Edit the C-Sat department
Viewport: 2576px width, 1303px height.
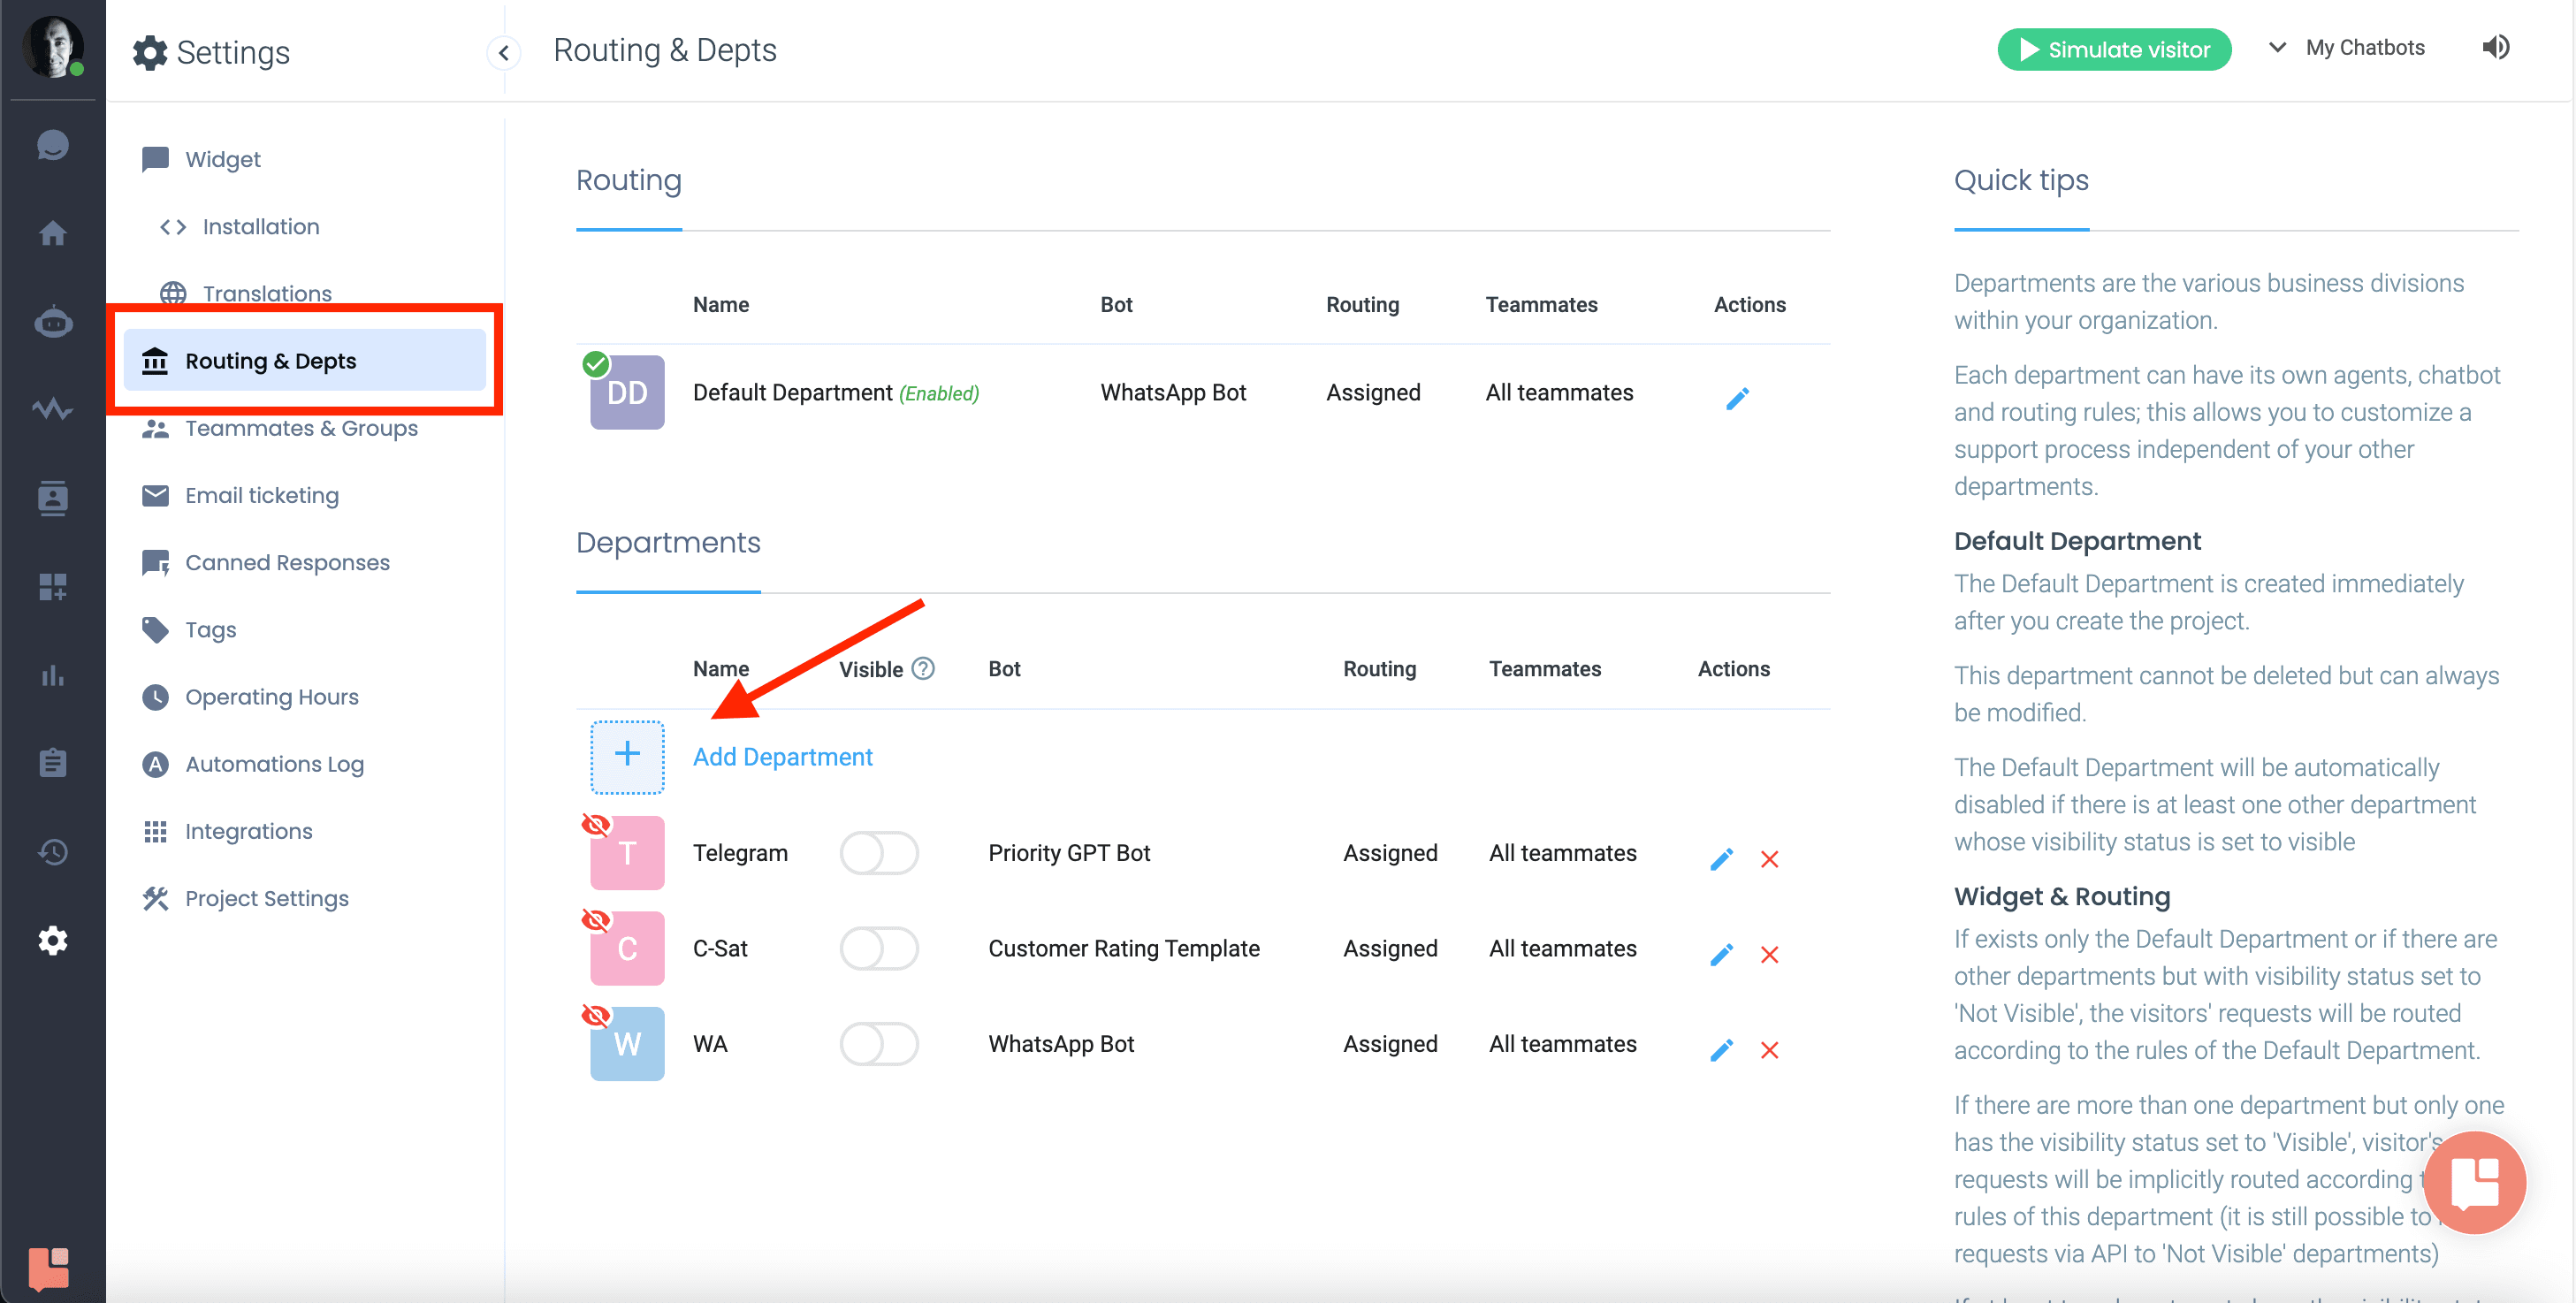[1721, 954]
